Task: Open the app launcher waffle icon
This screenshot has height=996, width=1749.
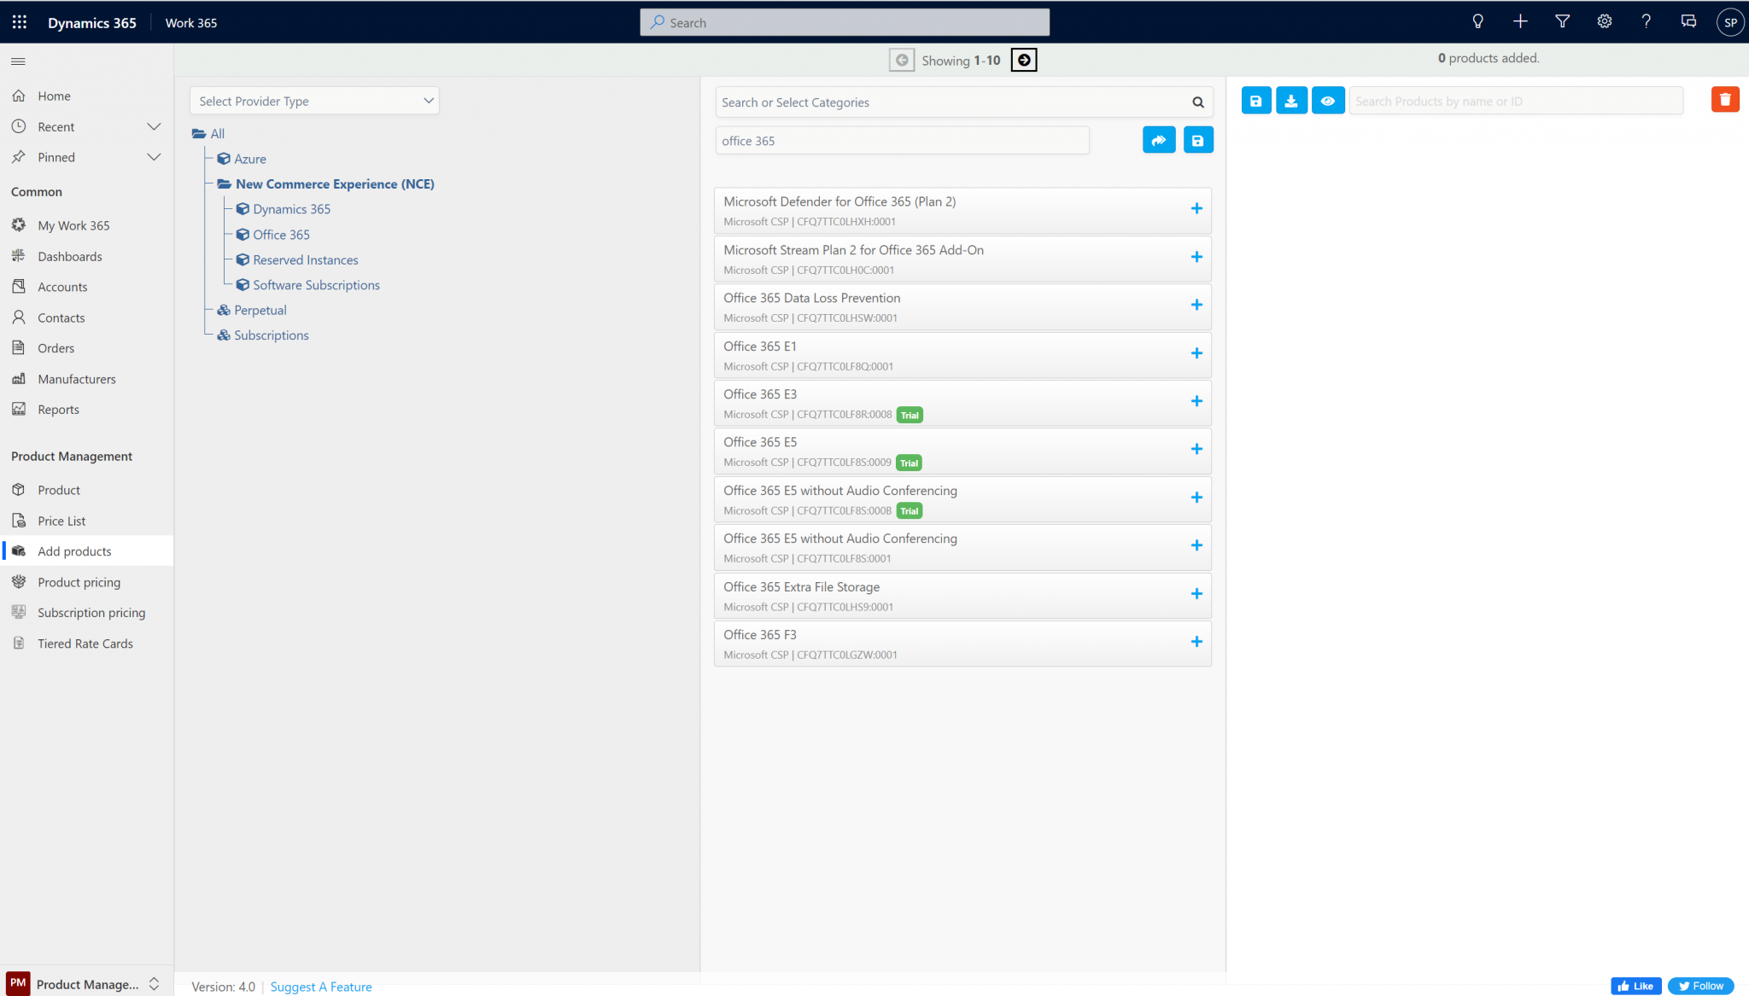Action: pyautogui.click(x=19, y=22)
